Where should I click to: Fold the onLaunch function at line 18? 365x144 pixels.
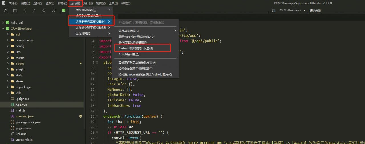pos(97,116)
